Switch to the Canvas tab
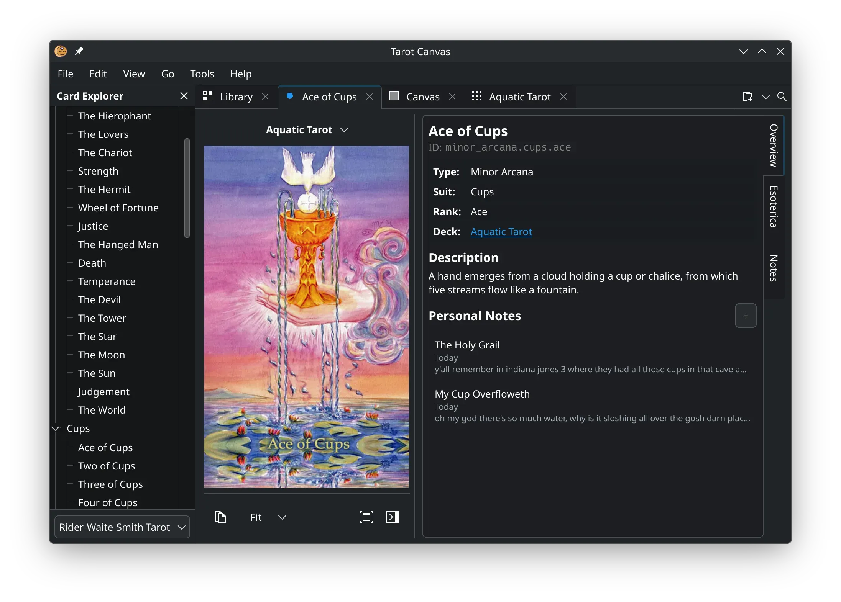This screenshot has width=841, height=602. [x=422, y=97]
